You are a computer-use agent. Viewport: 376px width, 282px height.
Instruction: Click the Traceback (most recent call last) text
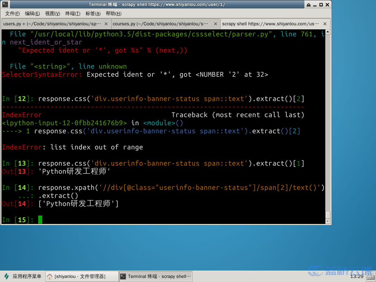click(238, 115)
